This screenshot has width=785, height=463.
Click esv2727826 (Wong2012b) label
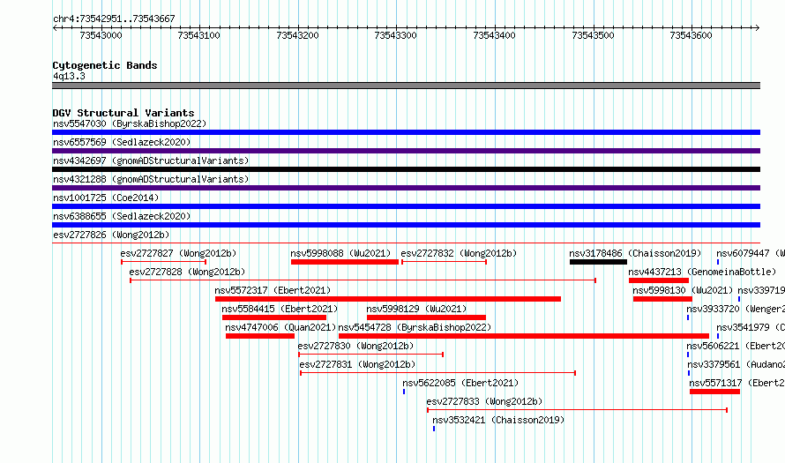tap(111, 235)
